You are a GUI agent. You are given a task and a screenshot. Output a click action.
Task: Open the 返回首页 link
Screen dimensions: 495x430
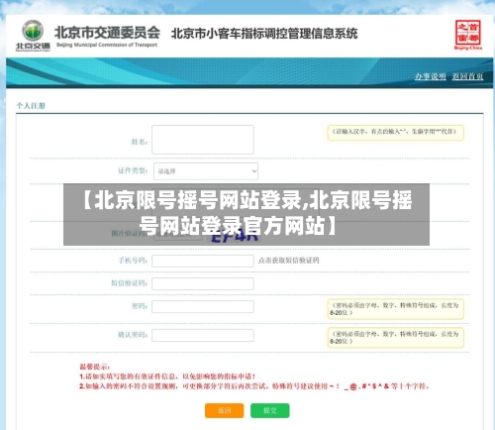tap(467, 76)
